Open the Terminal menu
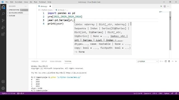This screenshot has width=179, height=100. tap(42, 2)
